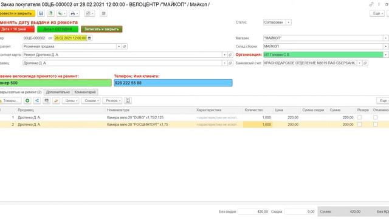Viewport: 389px width, 219px height.
Task: Click the blue phone field 928 222 55 88
Action: [x=173, y=83]
